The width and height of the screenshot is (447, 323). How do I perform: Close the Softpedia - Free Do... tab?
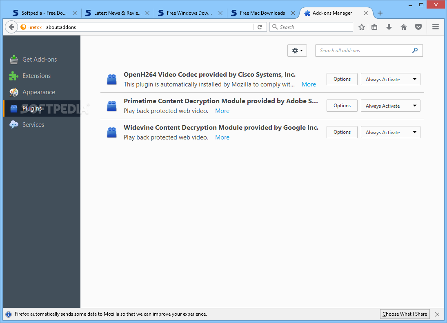click(x=75, y=13)
